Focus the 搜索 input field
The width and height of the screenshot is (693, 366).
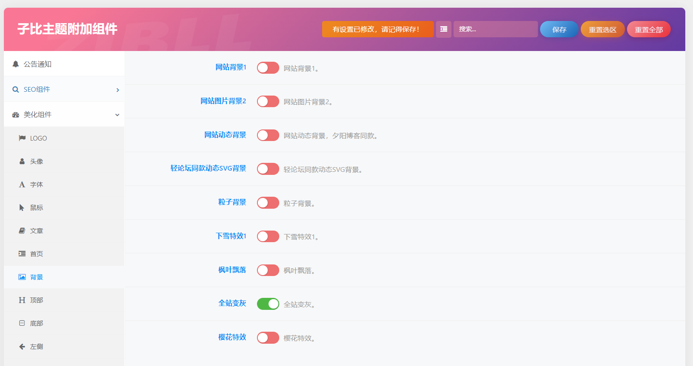click(x=496, y=29)
